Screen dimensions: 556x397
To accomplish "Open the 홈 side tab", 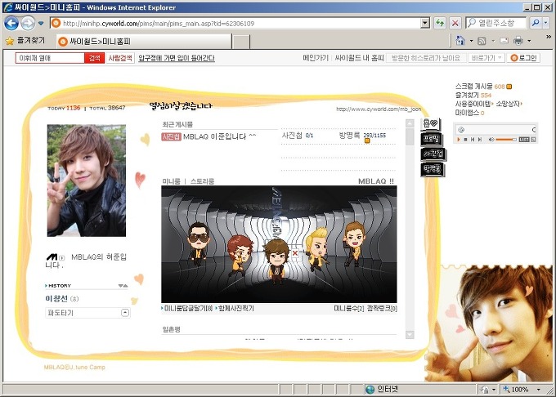I will [x=430, y=124].
